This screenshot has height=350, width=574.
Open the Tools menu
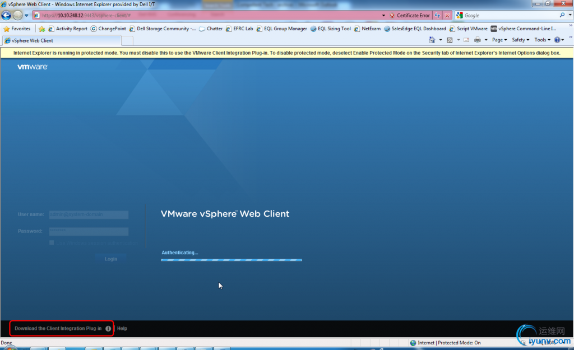[542, 40]
